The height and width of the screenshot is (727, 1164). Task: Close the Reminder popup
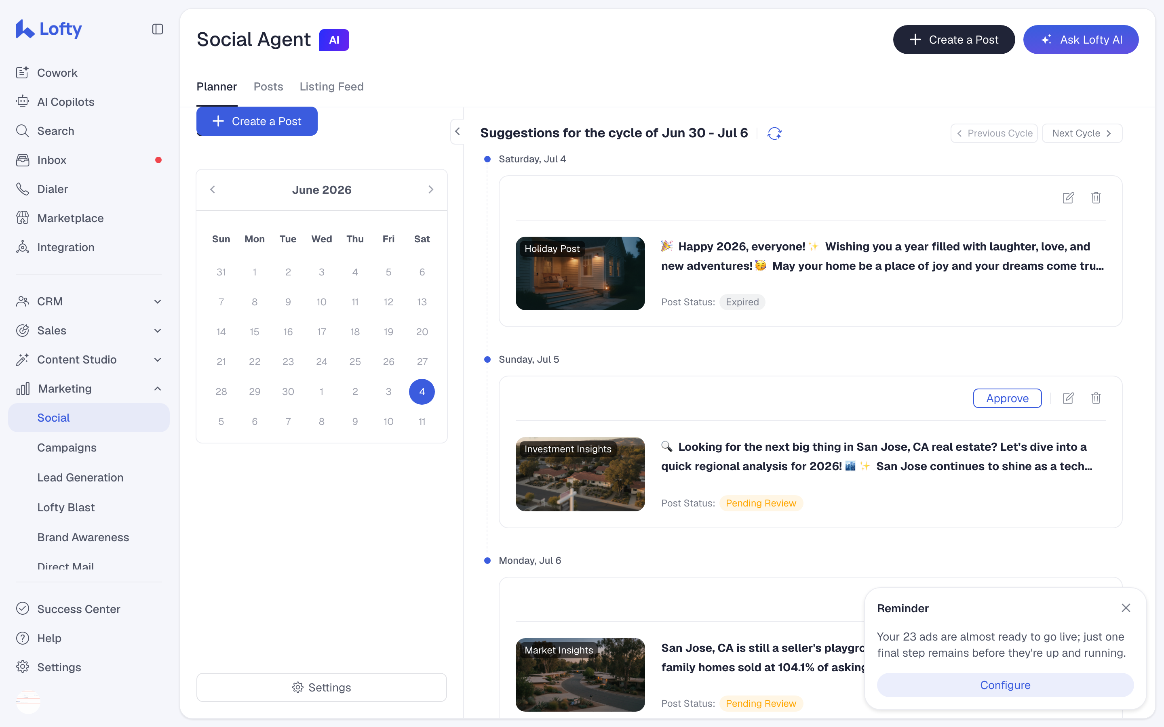click(1126, 608)
